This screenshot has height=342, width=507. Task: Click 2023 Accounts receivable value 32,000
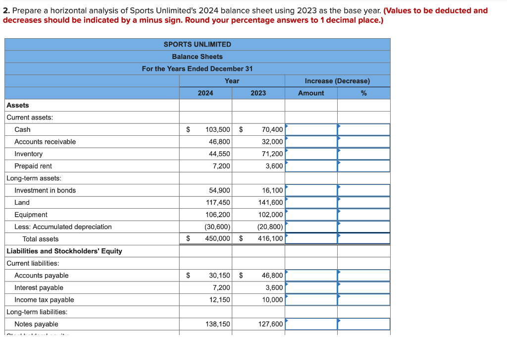pyautogui.click(x=272, y=142)
